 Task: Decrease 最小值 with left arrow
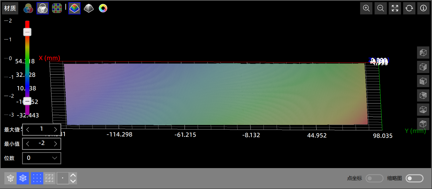(27, 144)
